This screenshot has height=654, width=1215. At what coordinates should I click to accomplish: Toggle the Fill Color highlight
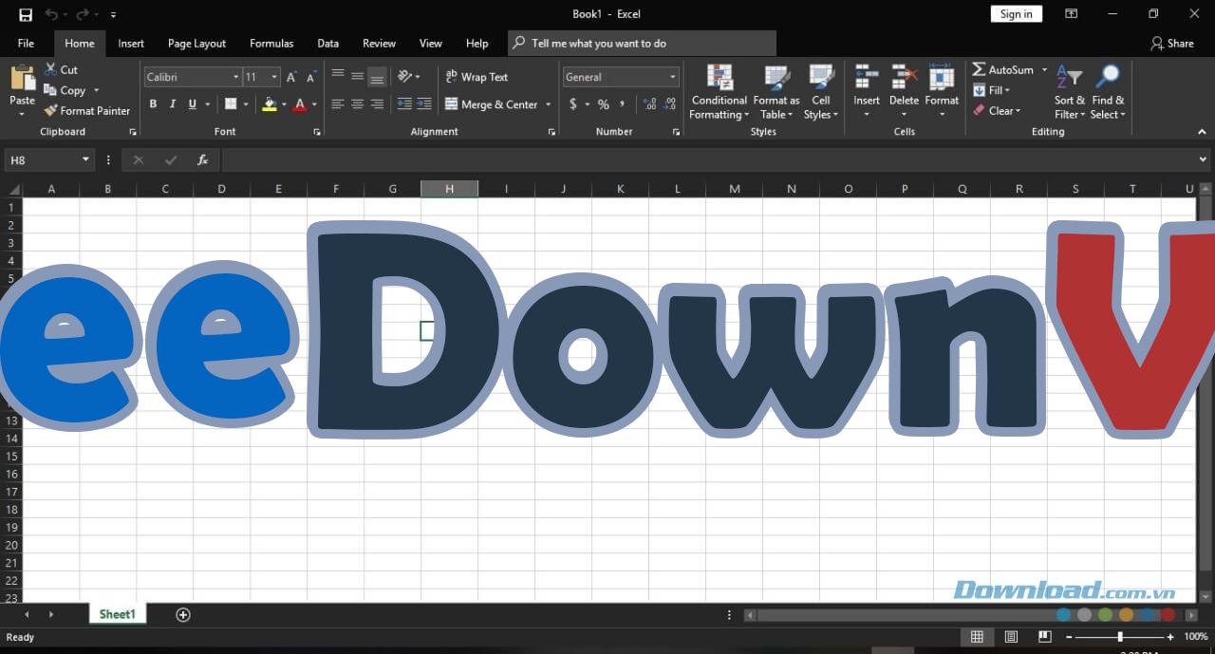pyautogui.click(x=269, y=104)
